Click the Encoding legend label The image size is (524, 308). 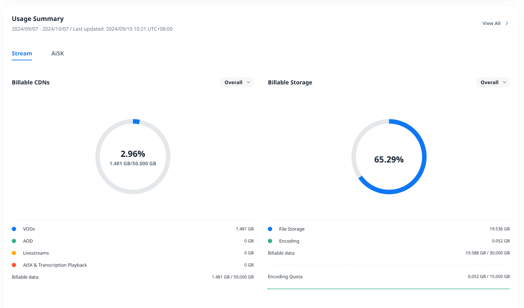pos(289,241)
